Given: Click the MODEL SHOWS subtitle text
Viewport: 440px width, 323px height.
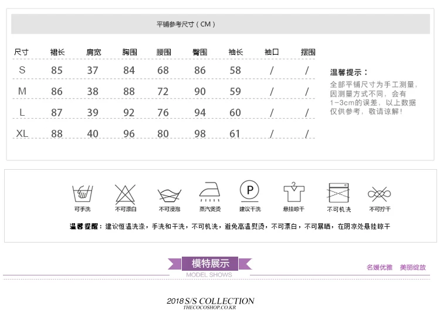Looking at the screenshot, I should click(209, 275).
